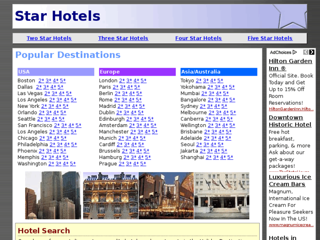Screen dimensions: 320x240
Task: Visit the www.magnumicecrea... ad URL
Action: pos(291,225)
